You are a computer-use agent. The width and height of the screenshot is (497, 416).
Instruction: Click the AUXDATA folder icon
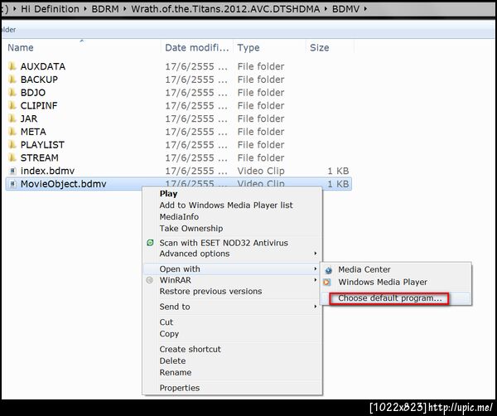coord(12,66)
